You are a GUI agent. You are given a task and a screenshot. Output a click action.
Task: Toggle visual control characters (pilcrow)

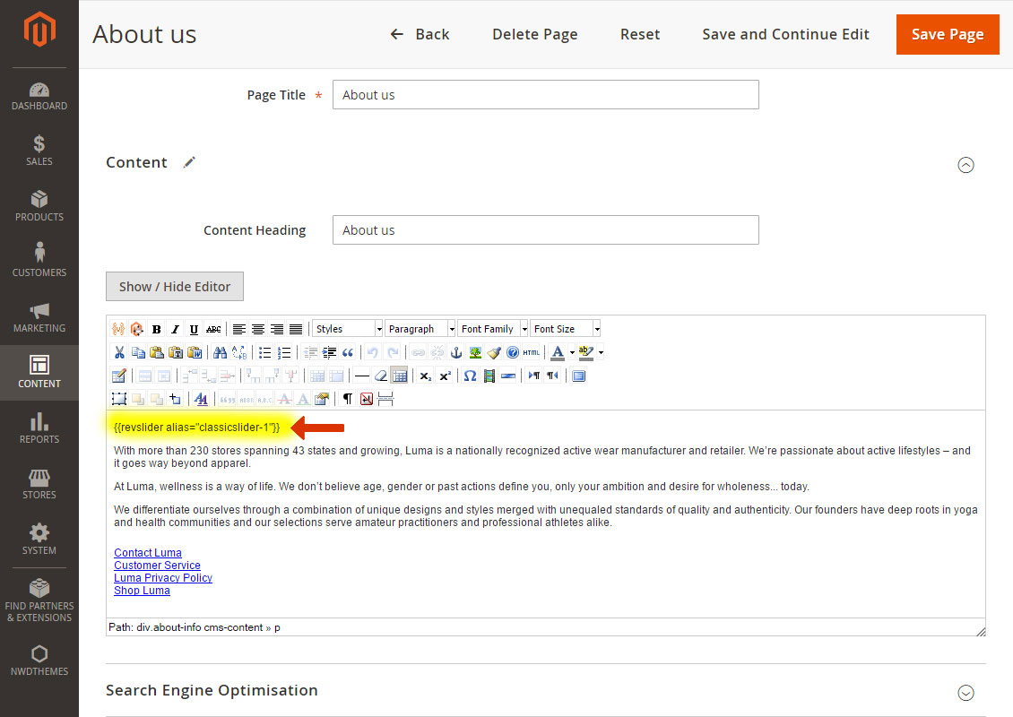(348, 399)
